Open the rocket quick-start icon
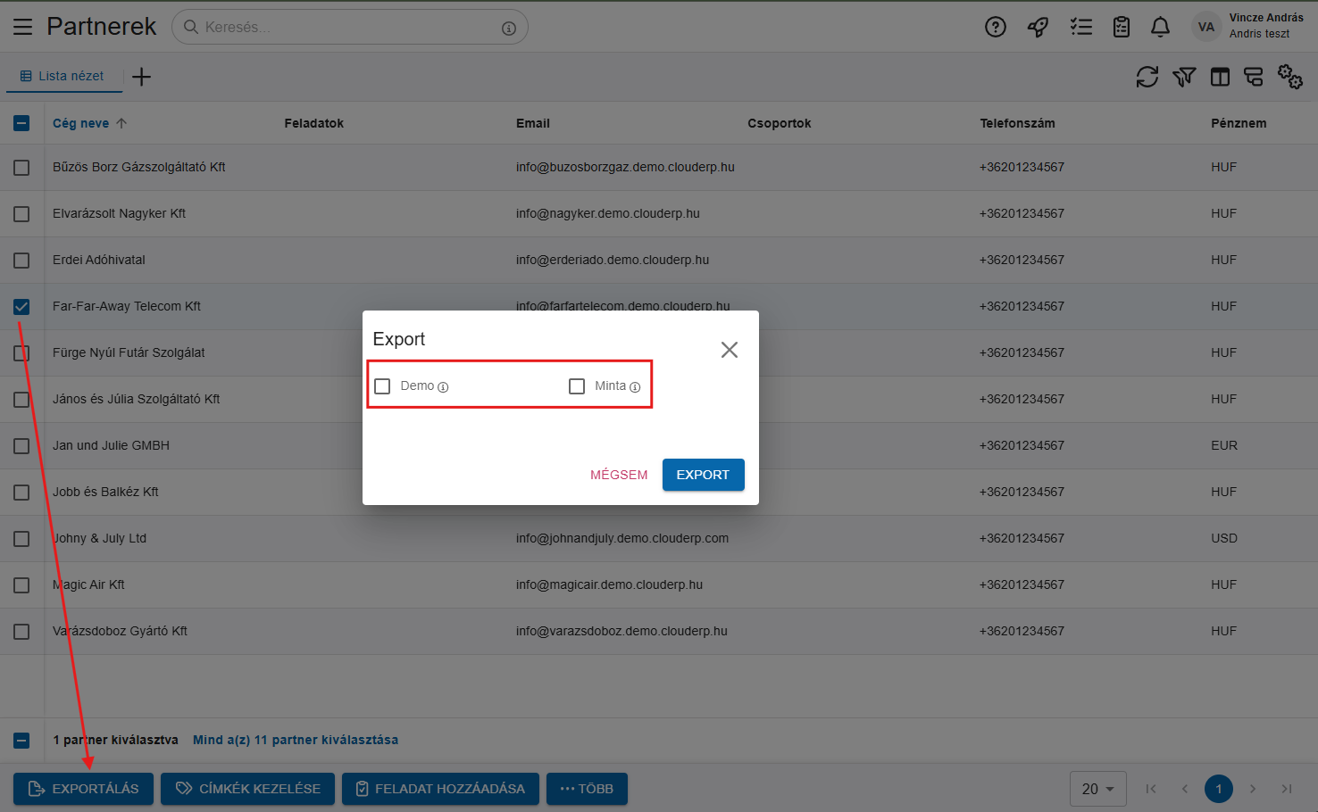Image resolution: width=1318 pixels, height=812 pixels. (1038, 27)
